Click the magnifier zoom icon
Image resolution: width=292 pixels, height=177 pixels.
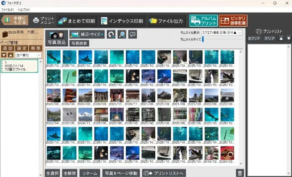click(122, 34)
